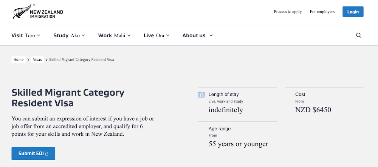
Task: Expand the Study Ako dropdown chevron
Action: (83, 35)
